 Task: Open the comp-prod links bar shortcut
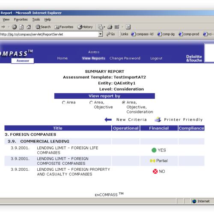pos(189,34)
